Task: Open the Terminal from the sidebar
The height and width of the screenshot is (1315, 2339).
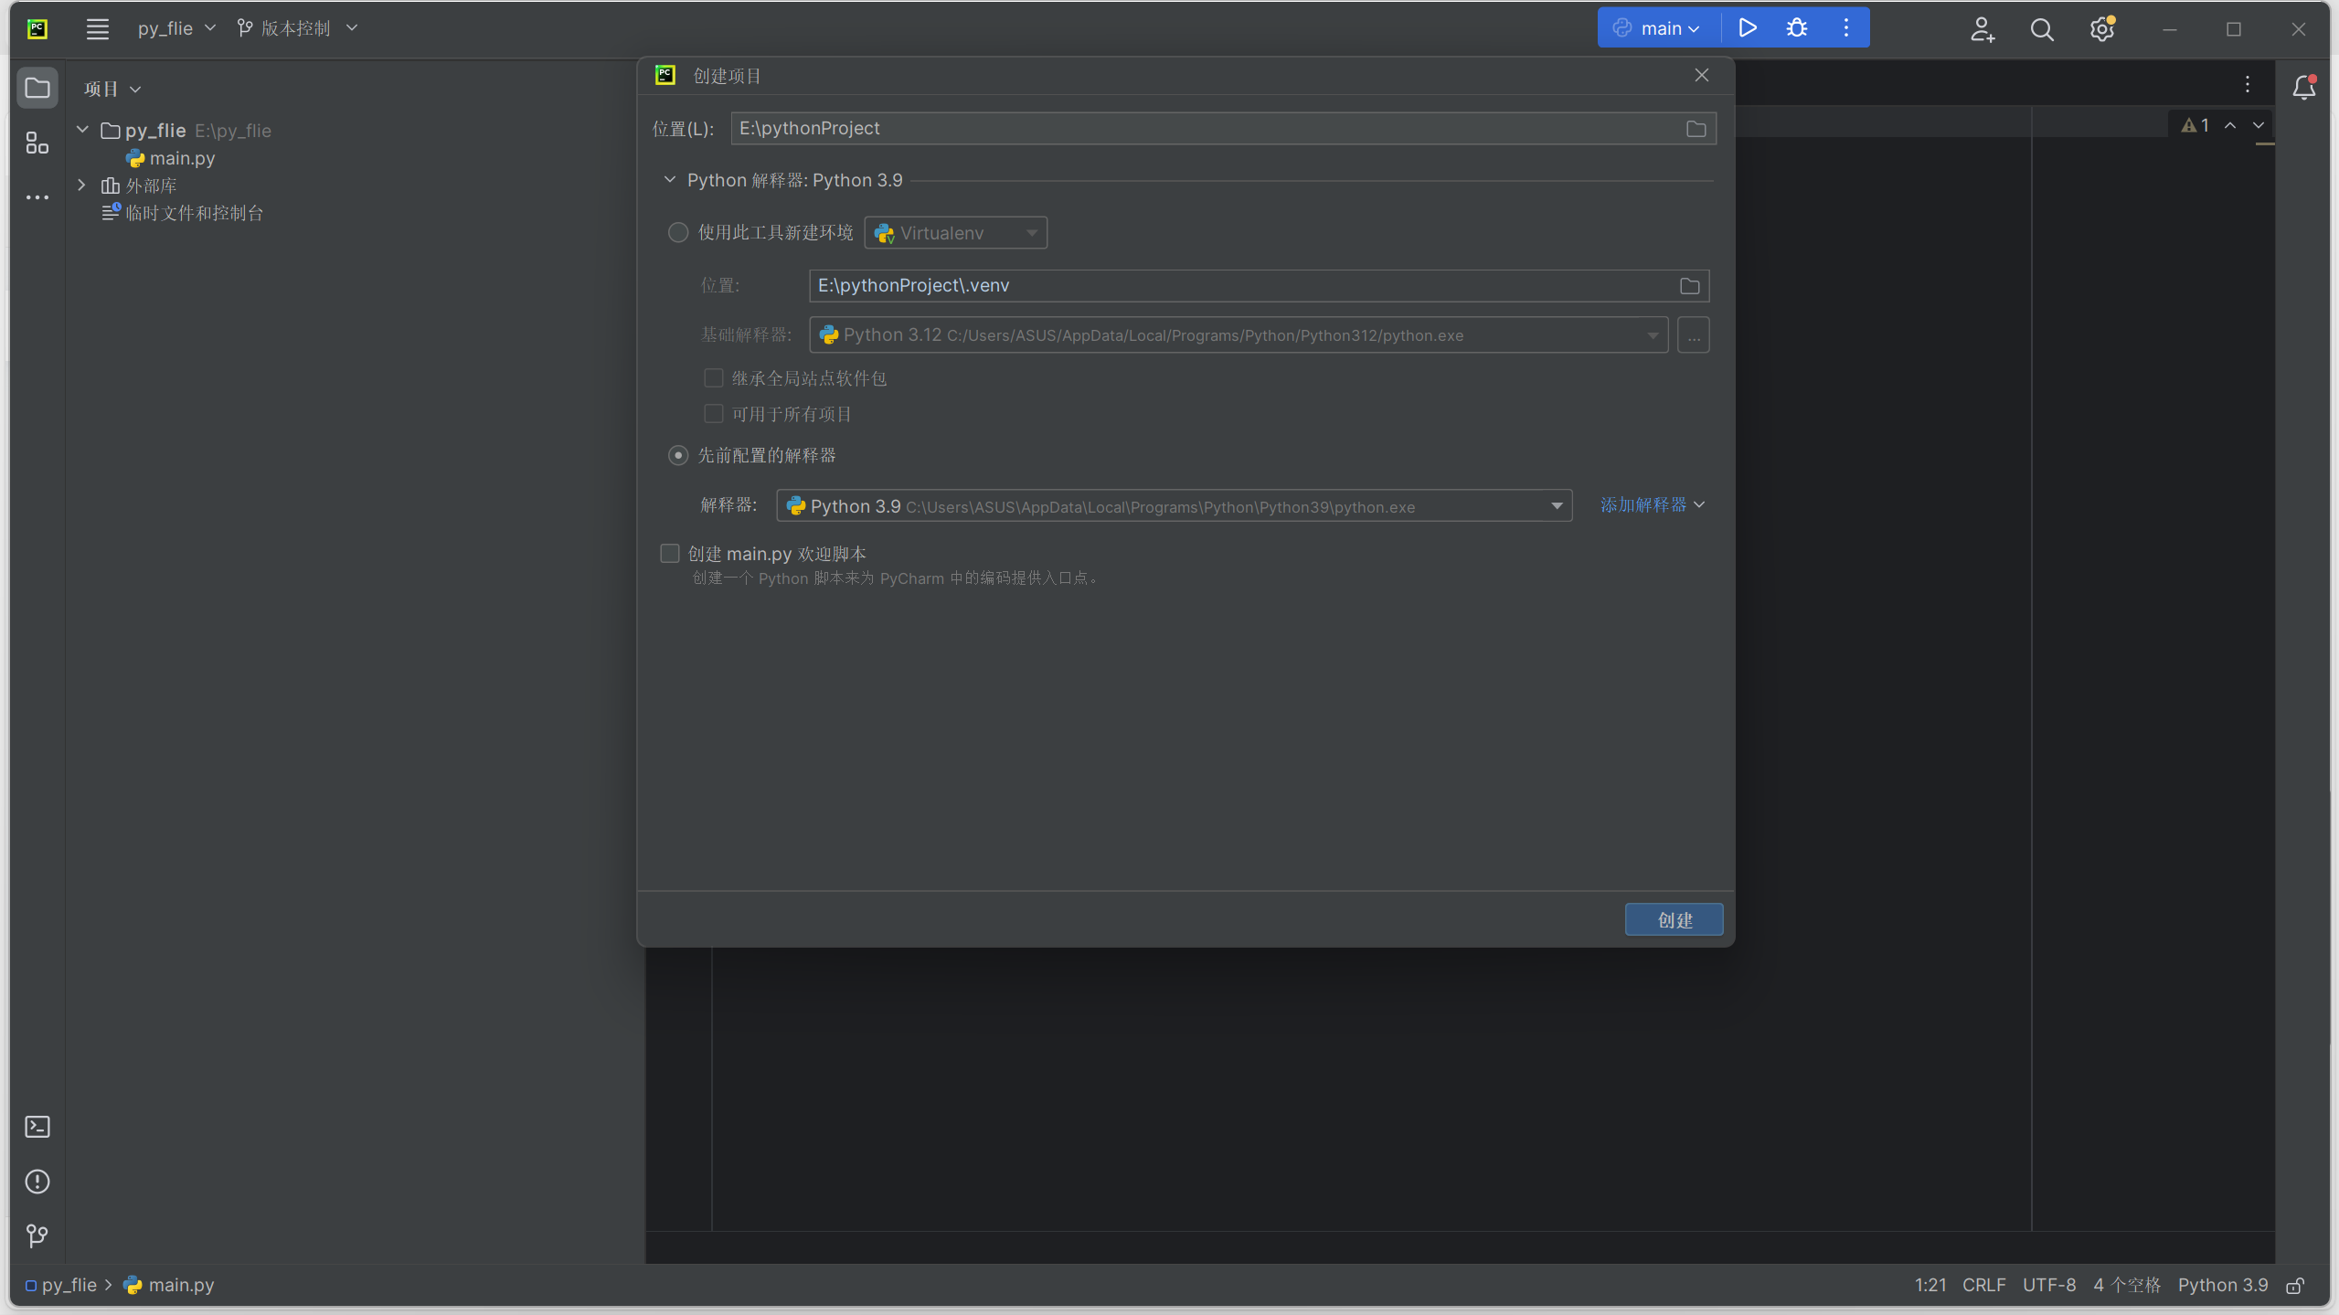Action: click(x=37, y=1127)
